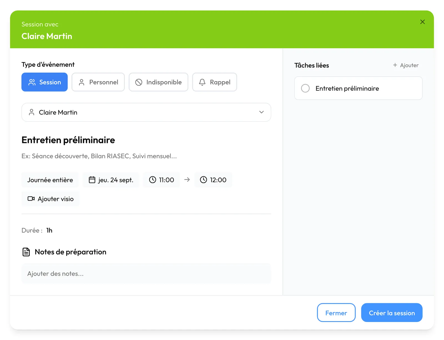Click the calendar icon beside the date
Viewport: 444px width, 340px height.
pos(92,180)
